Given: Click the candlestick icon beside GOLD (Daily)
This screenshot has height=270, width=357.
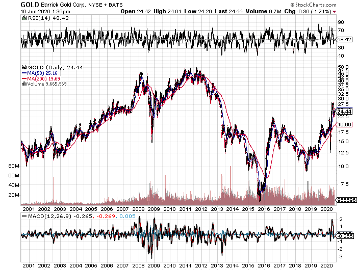Looking at the screenshot, I should (x=24, y=67).
